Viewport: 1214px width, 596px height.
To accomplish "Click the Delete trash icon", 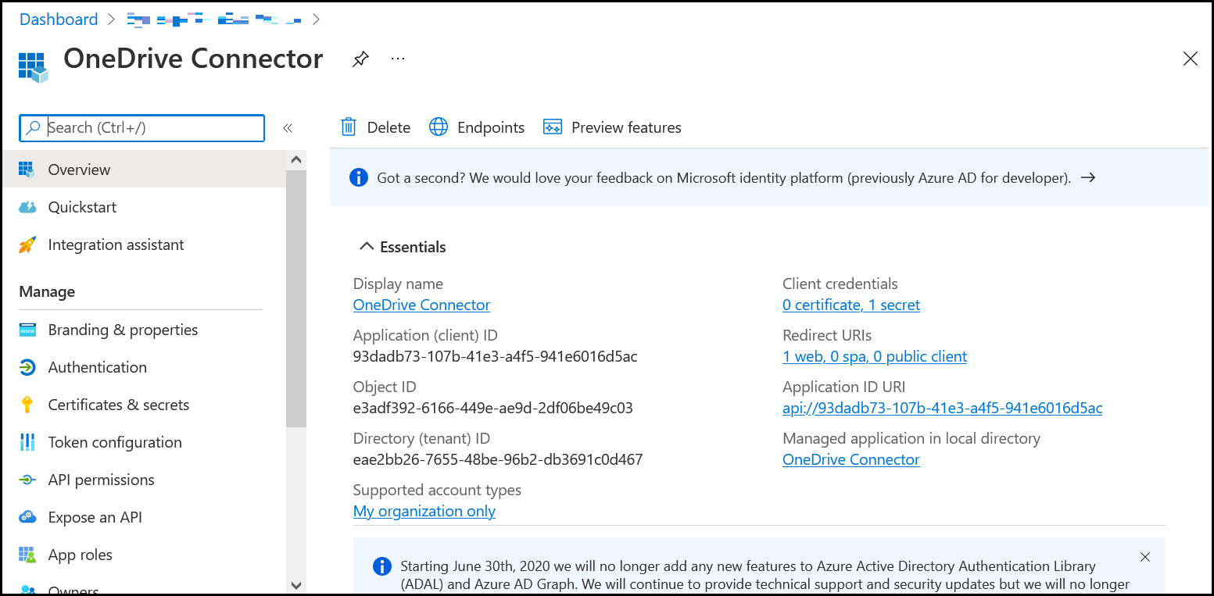I will point(349,127).
